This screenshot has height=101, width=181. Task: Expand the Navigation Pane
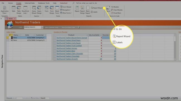point(1,19)
